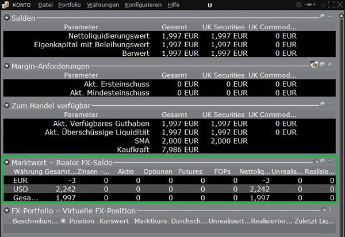The width and height of the screenshot is (345, 237).
Task: Click the help icon in Margin-Anforderungen section
Action: (323, 64)
